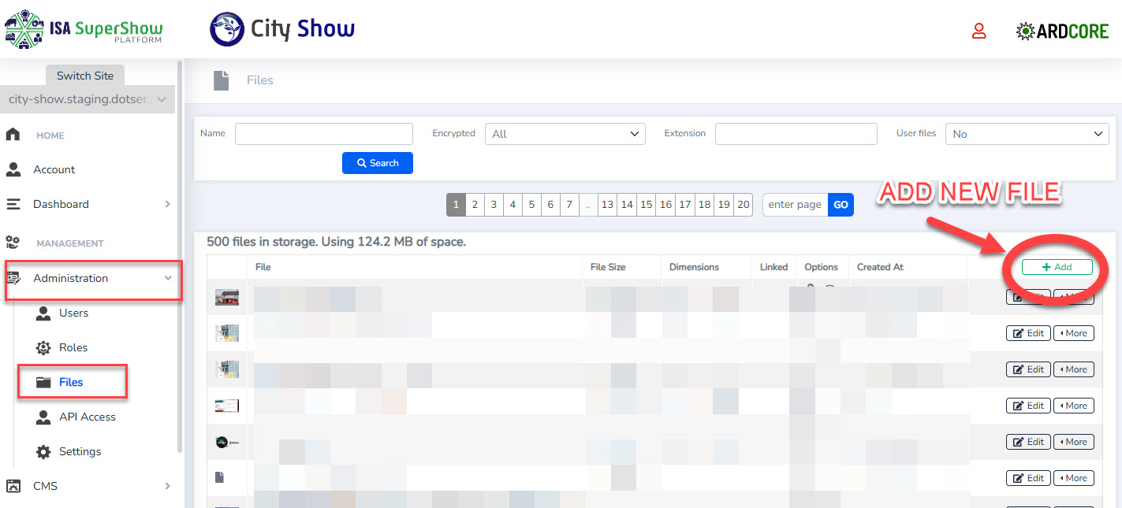Open API Access in the sidebar

point(87,417)
